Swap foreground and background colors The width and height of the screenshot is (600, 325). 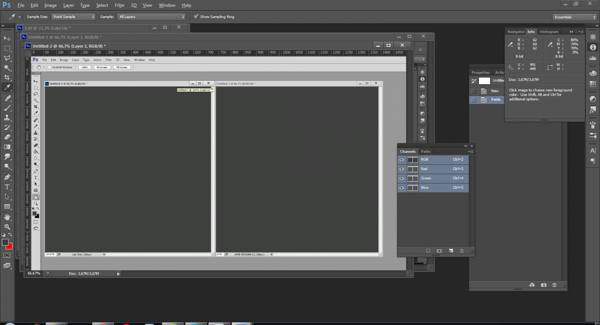coord(10,235)
